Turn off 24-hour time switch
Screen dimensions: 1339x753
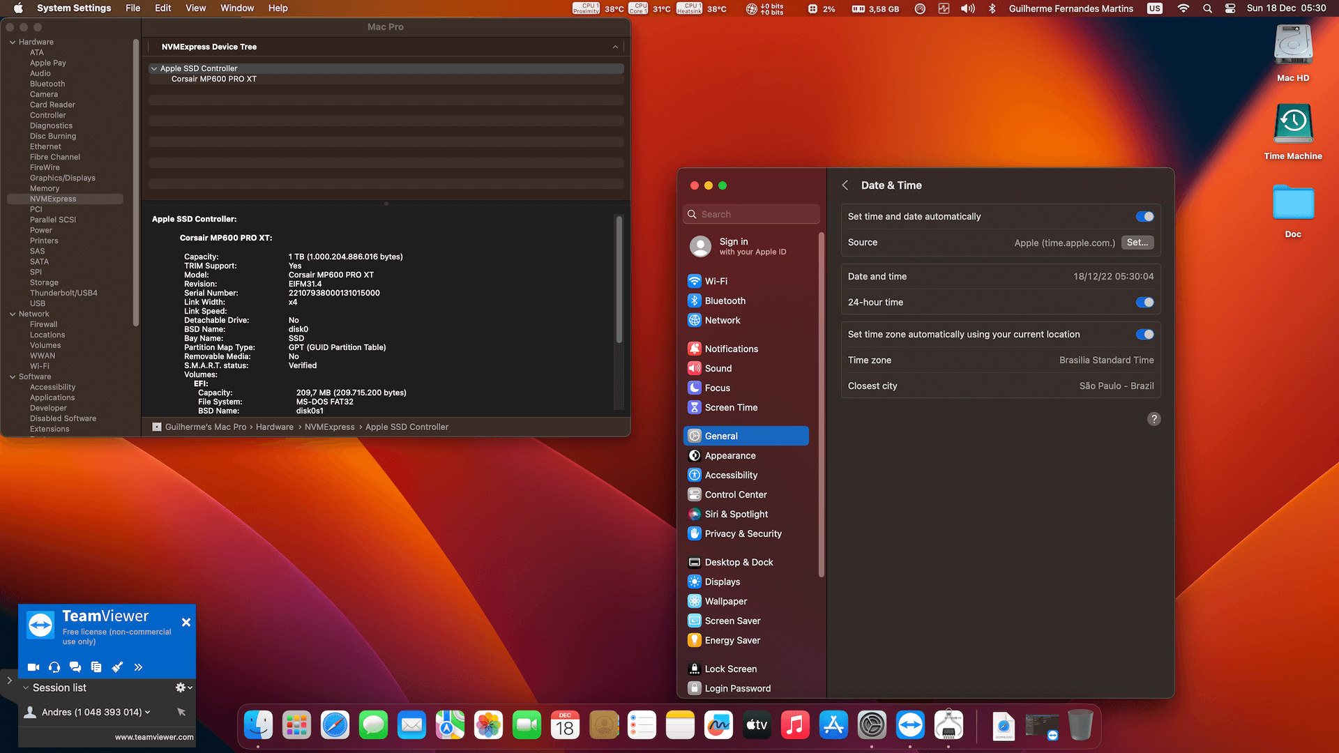coord(1144,303)
